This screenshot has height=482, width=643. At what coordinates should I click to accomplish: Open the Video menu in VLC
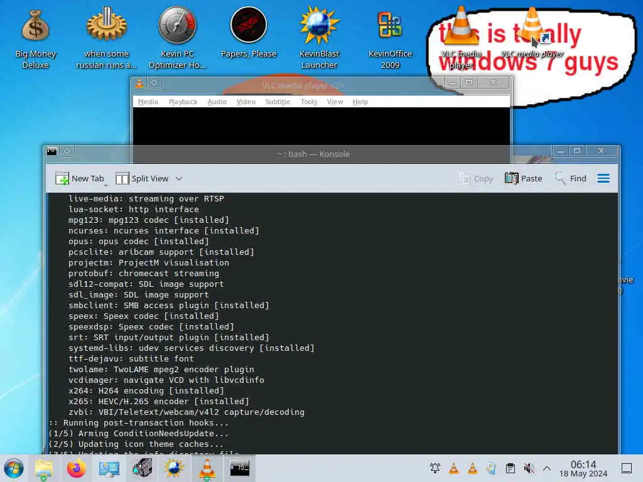246,102
